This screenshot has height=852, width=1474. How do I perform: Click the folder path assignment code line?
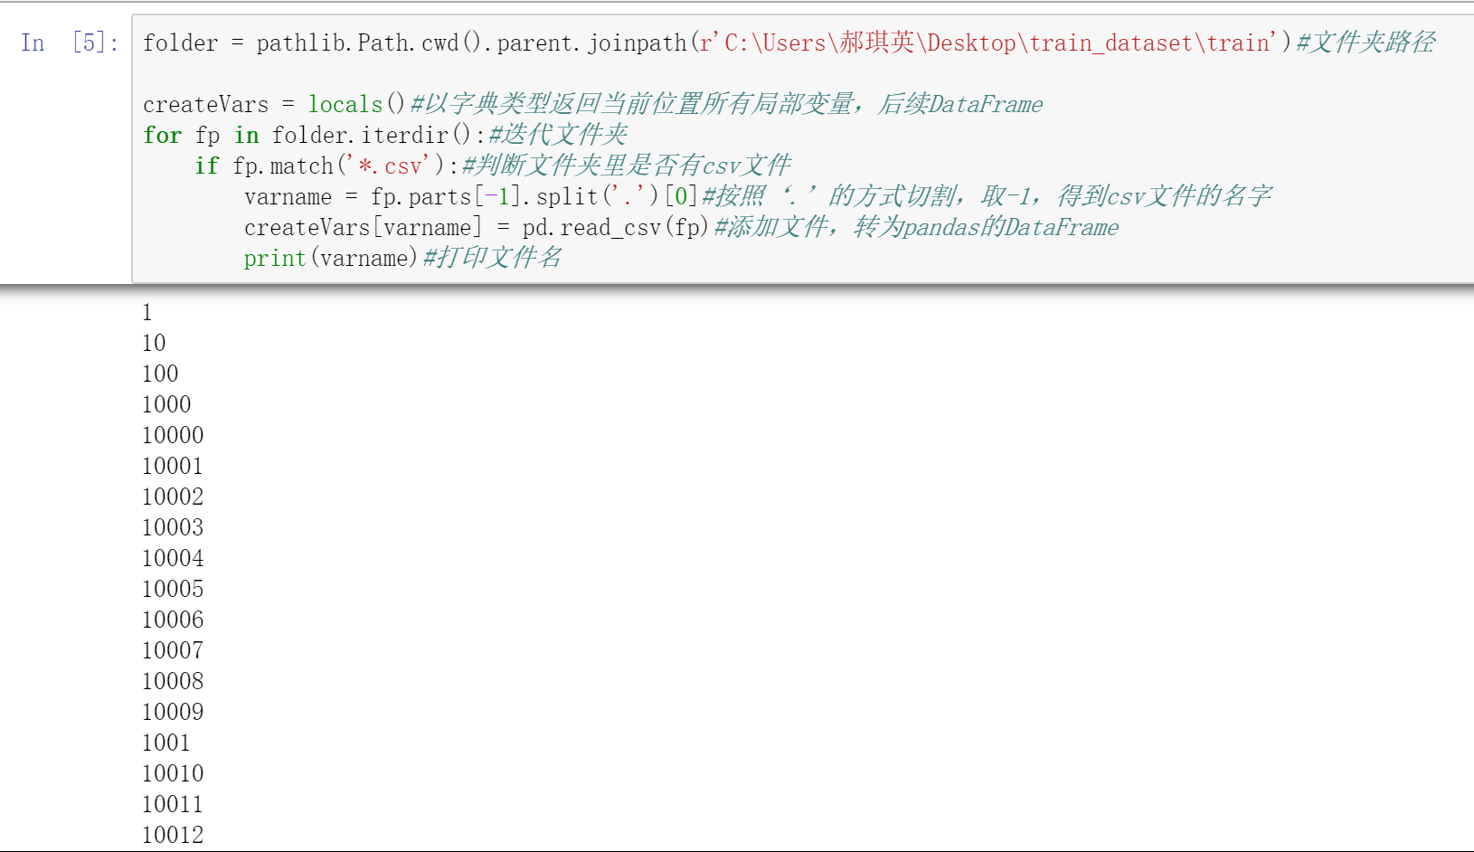(x=789, y=43)
